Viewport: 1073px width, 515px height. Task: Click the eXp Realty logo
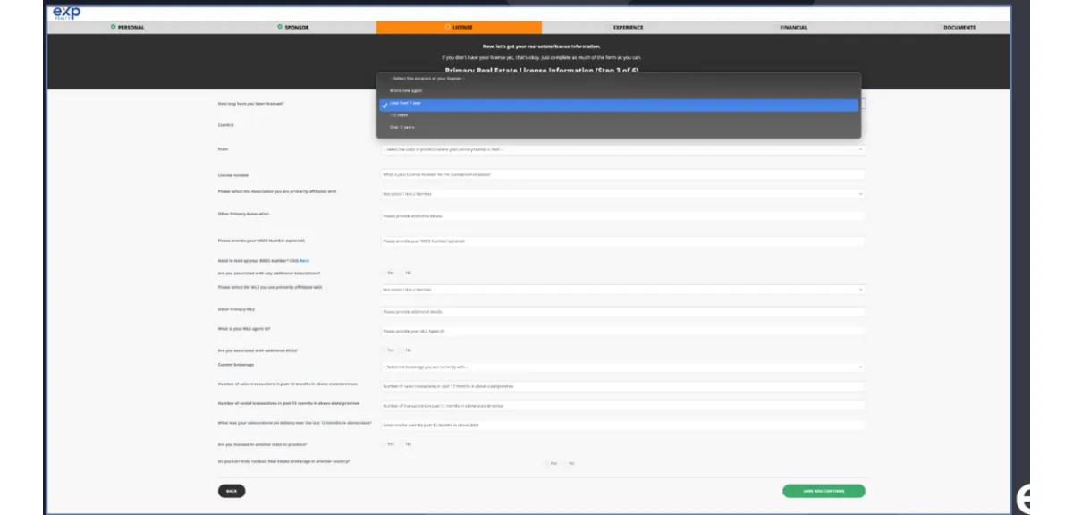pyautogui.click(x=66, y=13)
